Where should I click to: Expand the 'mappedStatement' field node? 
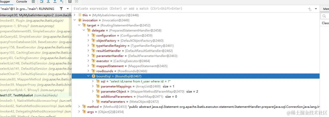tap(88, 66)
